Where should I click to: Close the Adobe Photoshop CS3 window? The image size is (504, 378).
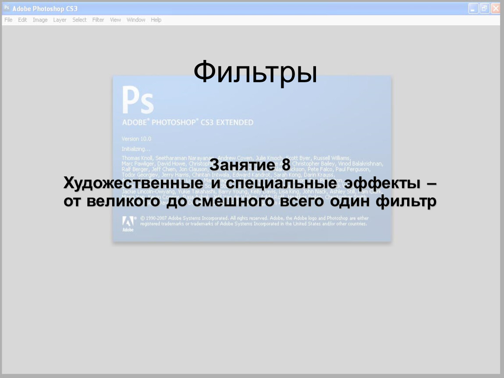click(495, 8)
